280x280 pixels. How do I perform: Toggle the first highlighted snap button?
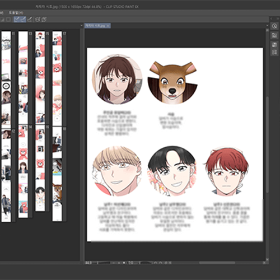(17, 19)
